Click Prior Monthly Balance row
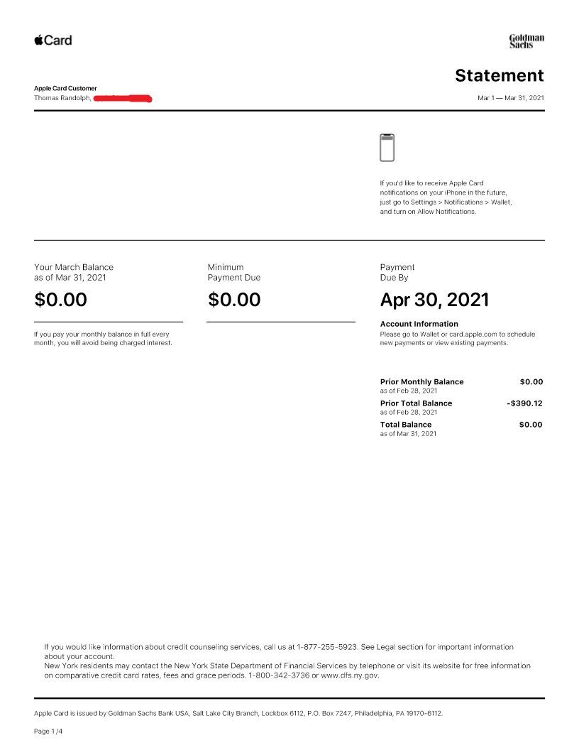The image size is (579, 750). (461, 386)
